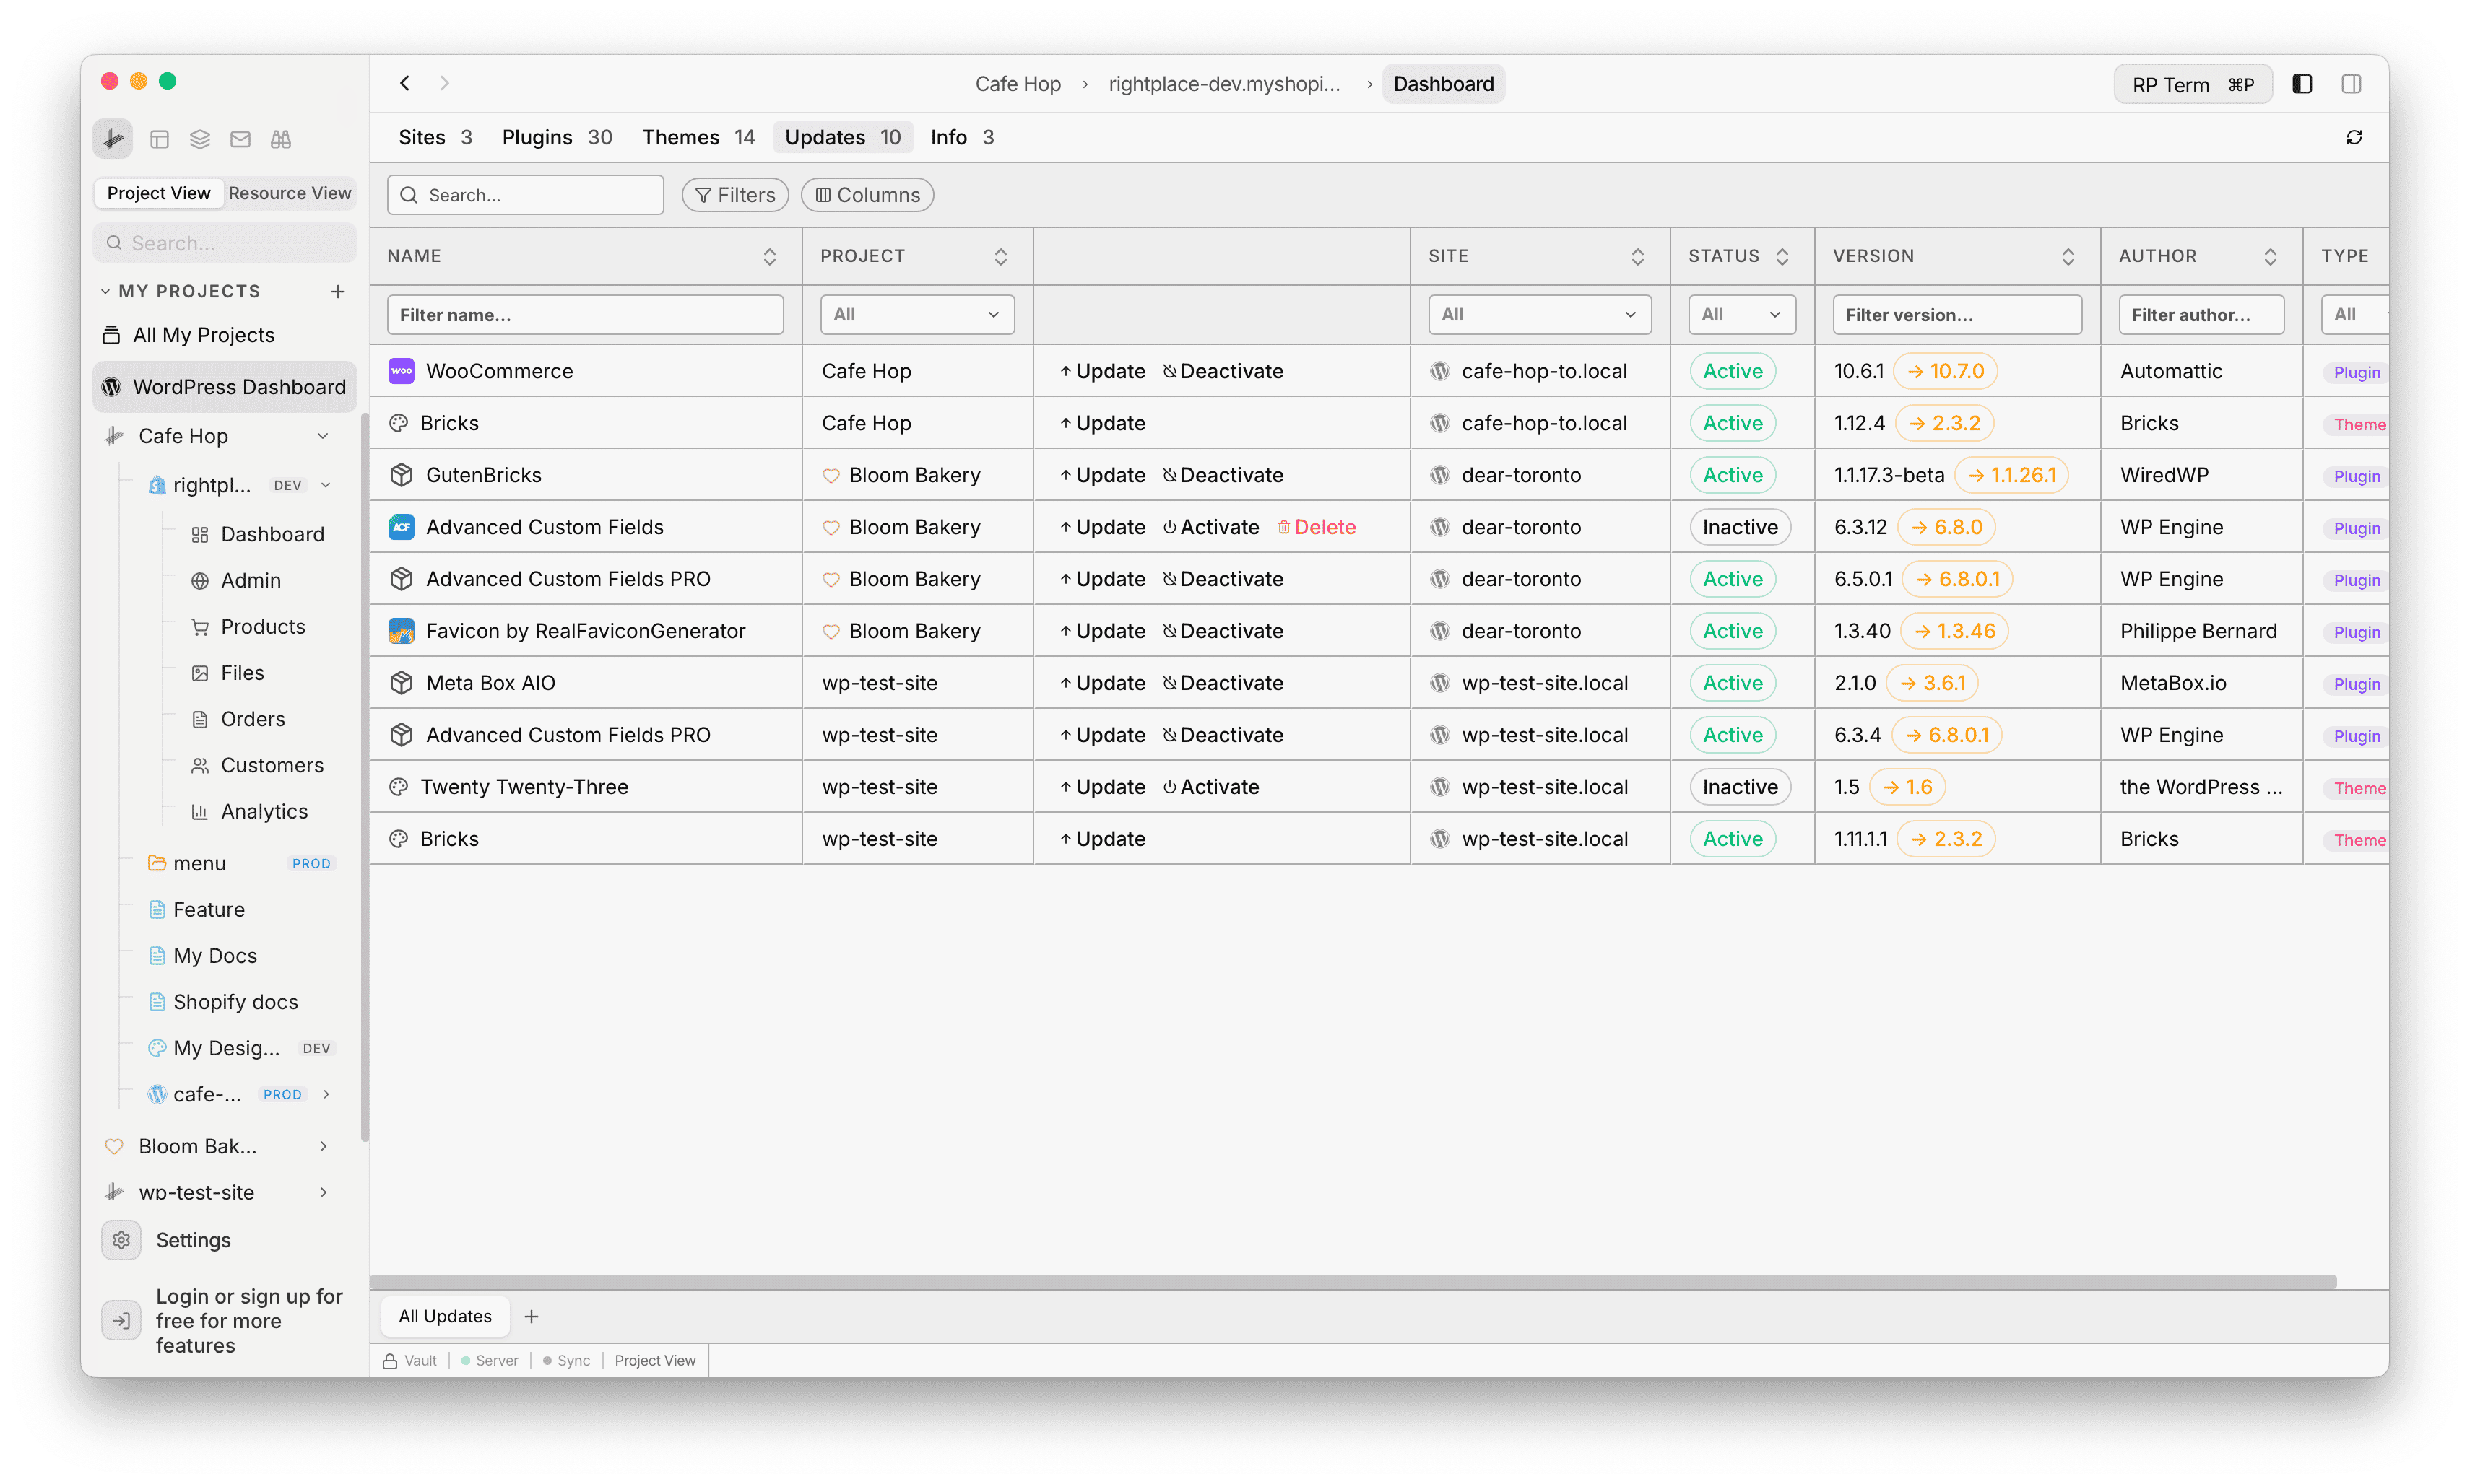The image size is (2470, 1484).
Task: Select the binoculars icon in the sidebar toolbar
Action: [x=281, y=138]
